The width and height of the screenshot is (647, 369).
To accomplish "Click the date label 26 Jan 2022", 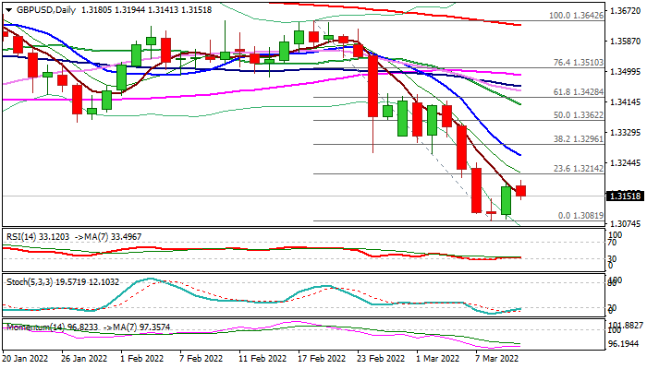I will (84, 359).
